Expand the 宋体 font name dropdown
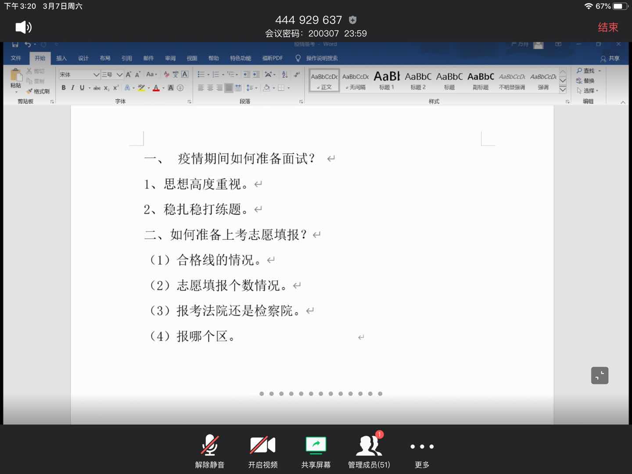 96,75
